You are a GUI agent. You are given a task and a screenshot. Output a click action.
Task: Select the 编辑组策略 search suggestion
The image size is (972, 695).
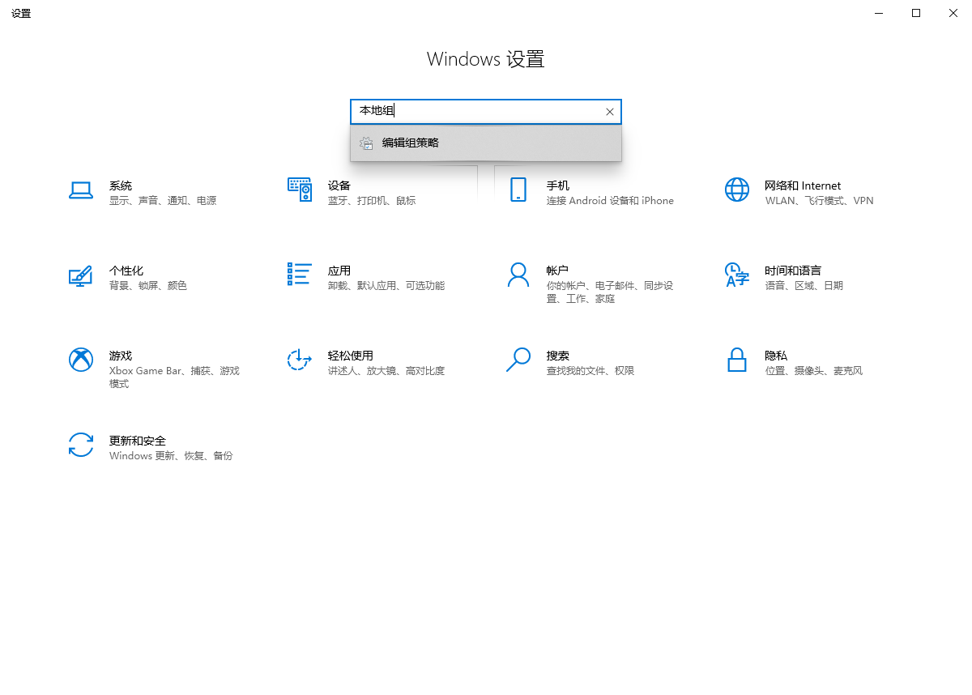click(x=486, y=143)
